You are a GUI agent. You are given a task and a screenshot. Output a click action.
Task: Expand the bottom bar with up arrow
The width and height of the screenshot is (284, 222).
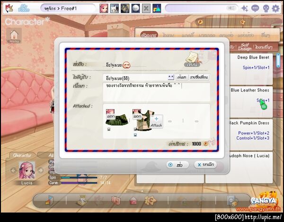coord(142,191)
